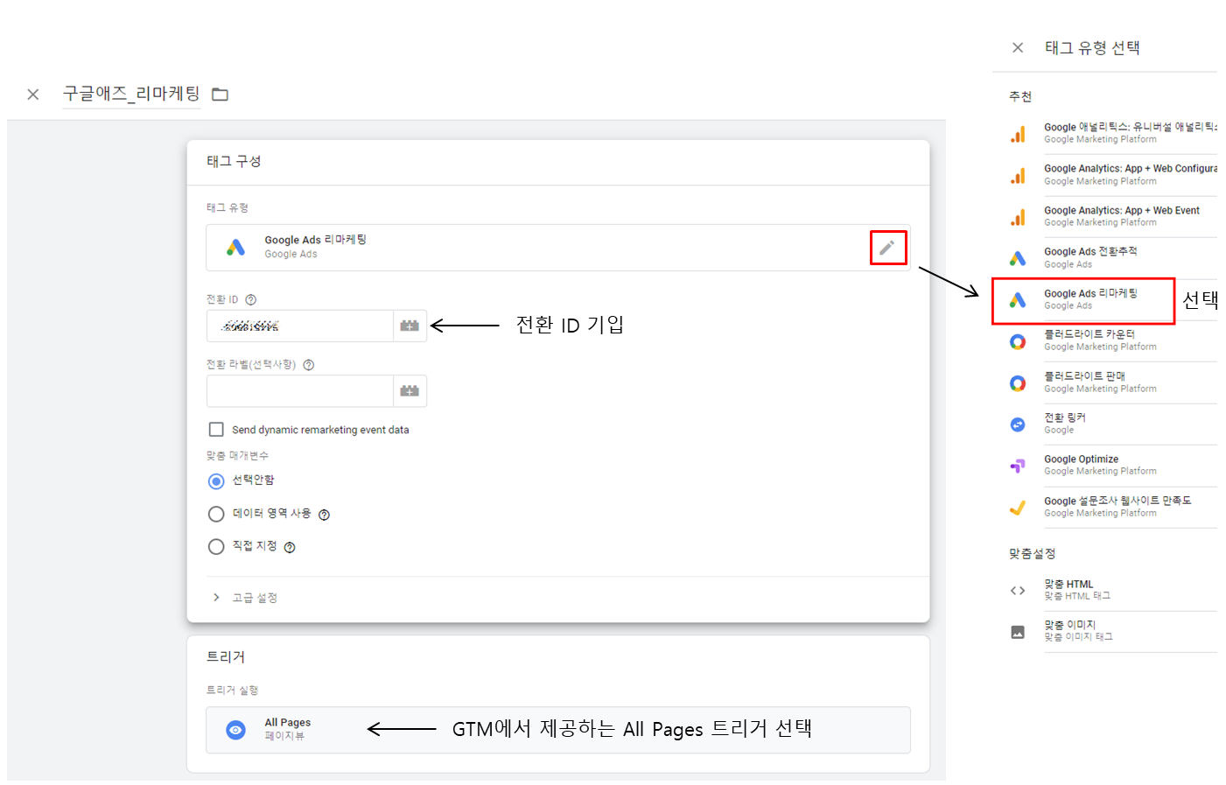Screen dimensions: 1226x785
Task: Click help icon beside 직접 지정
Action: point(290,547)
